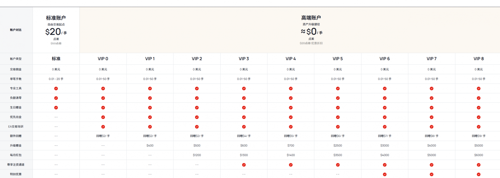The image size is (500, 178).
Task: Select the VIP 0 column header
Action: click(103, 59)
